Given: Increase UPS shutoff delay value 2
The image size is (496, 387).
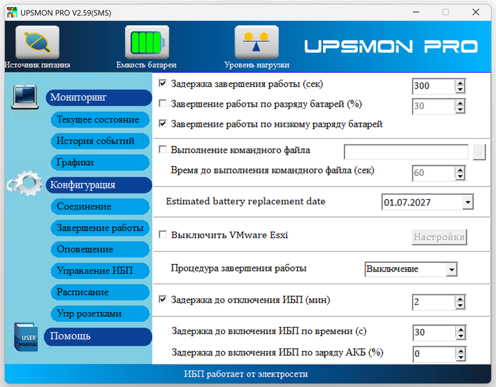Looking at the screenshot, I should tap(460, 298).
